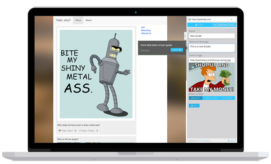
Task: Click the Welcome Message text area
Action: click(212, 48)
